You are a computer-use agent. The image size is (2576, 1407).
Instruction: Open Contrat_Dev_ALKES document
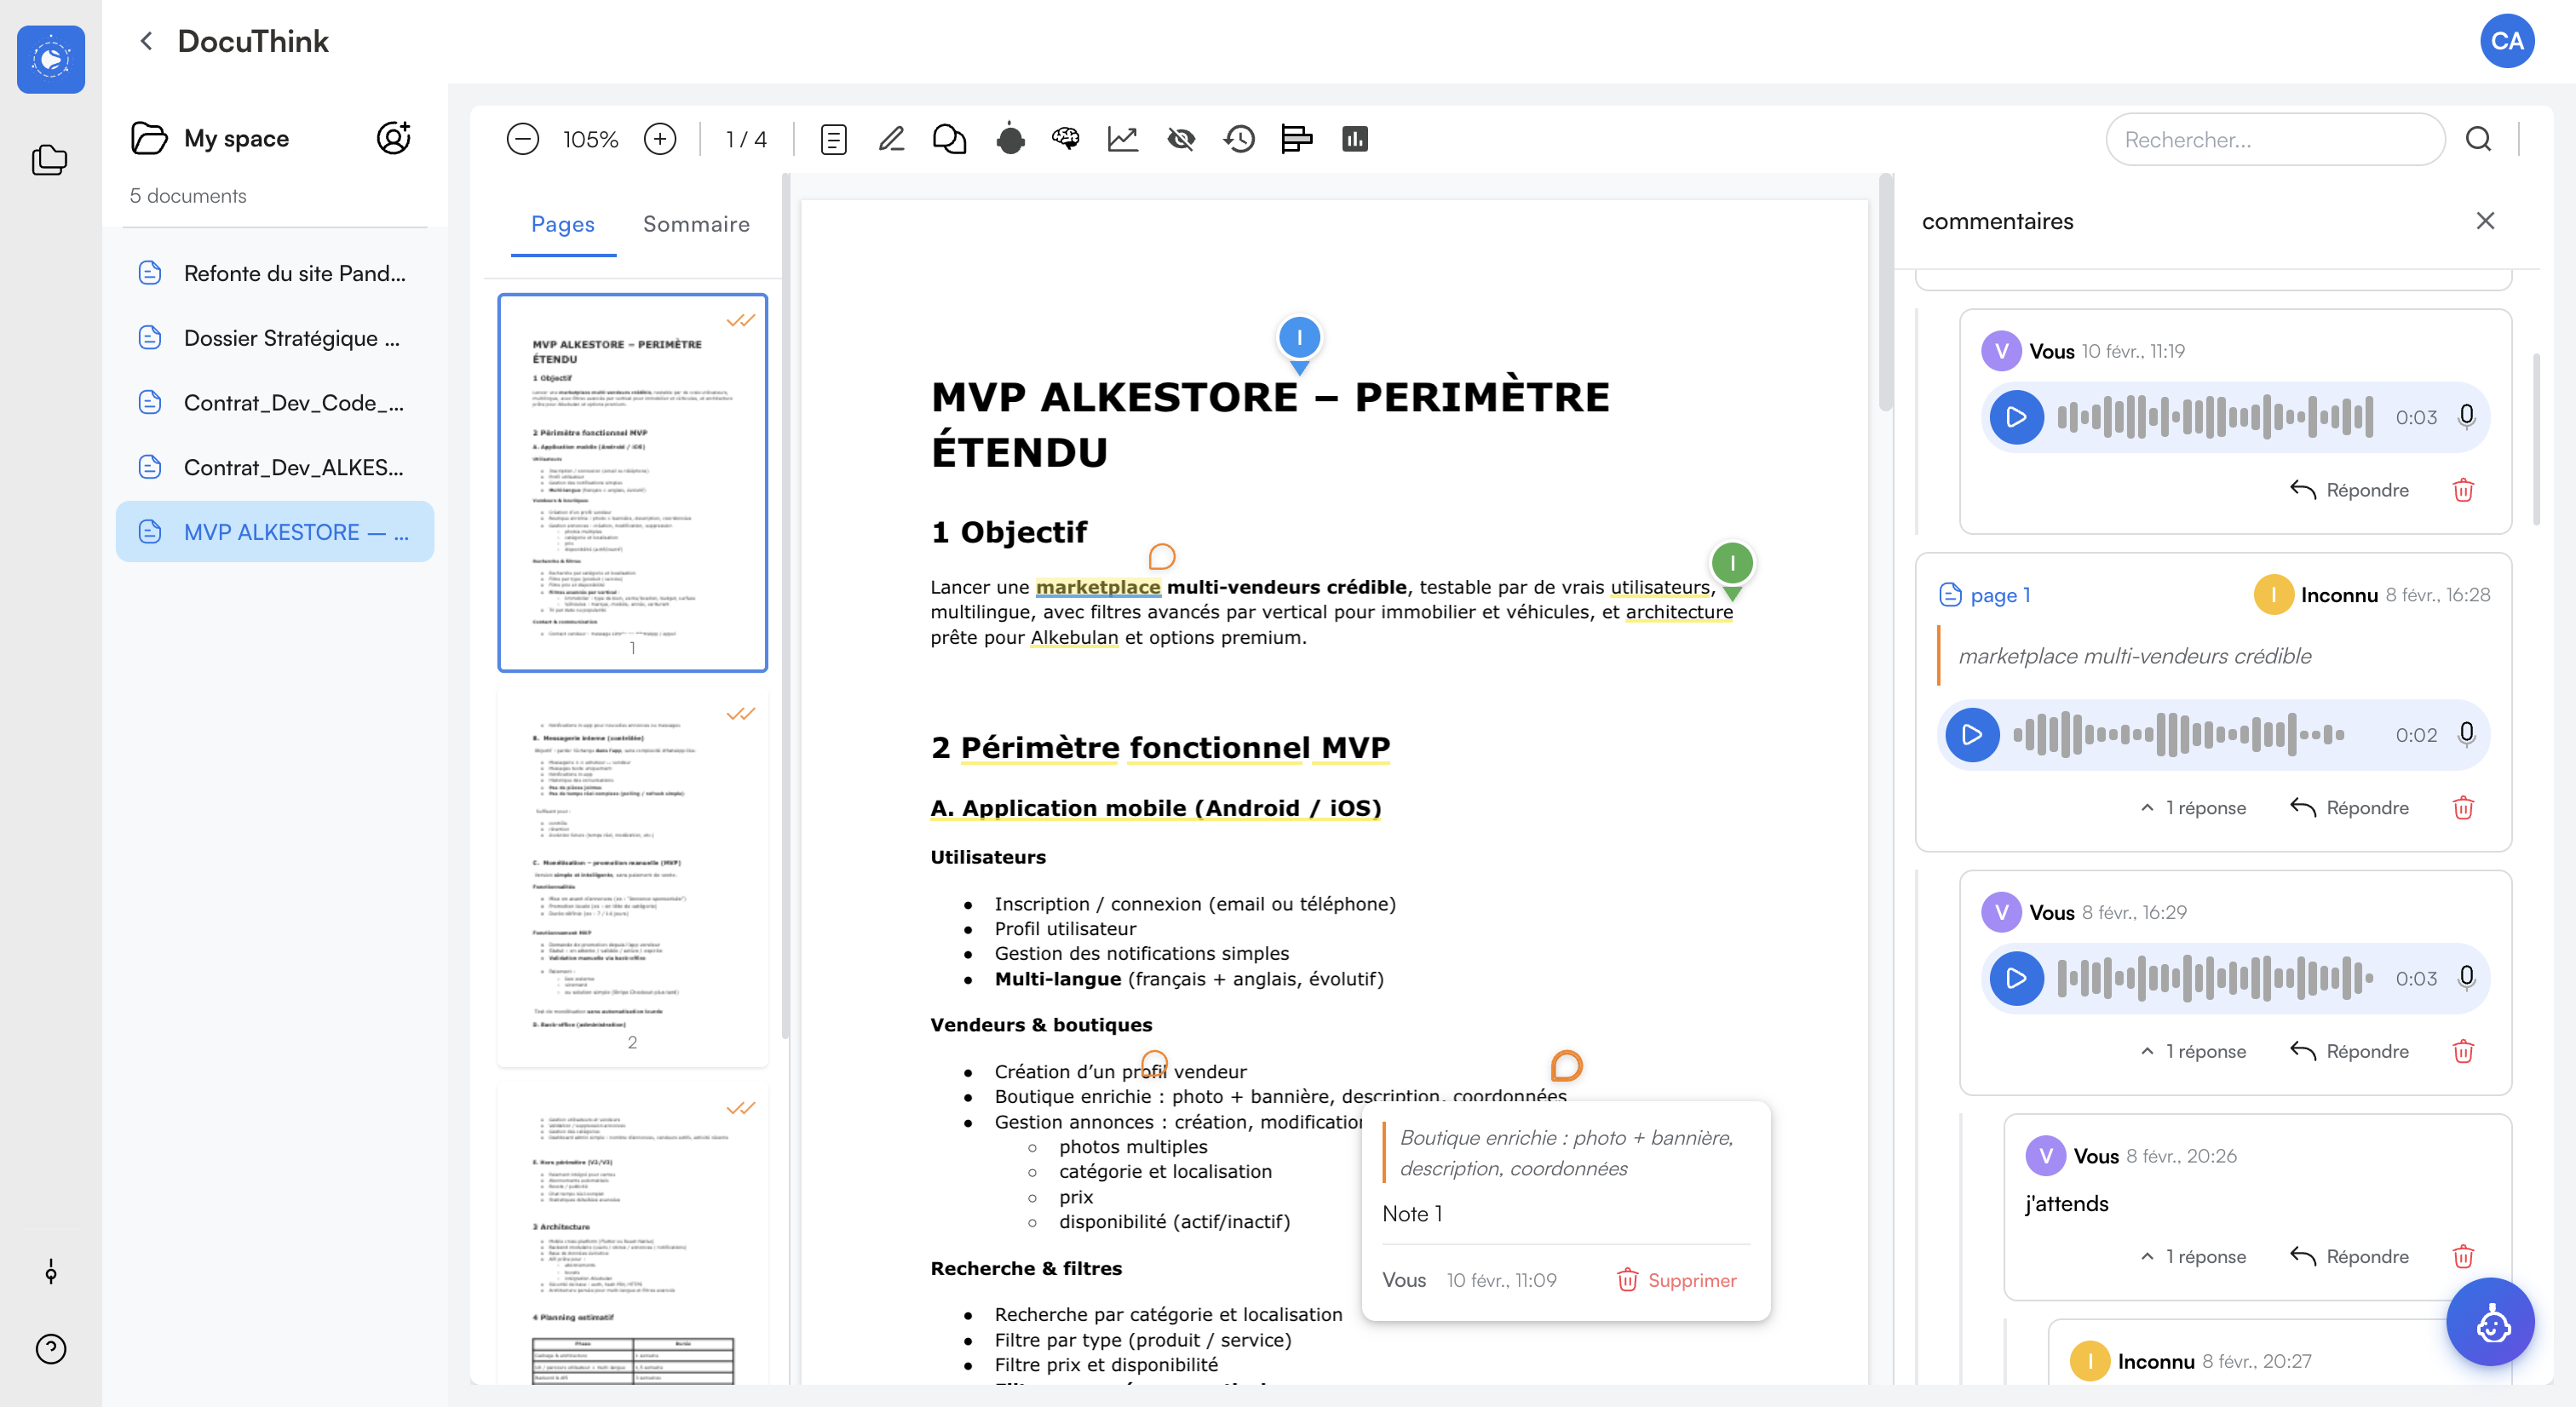pyautogui.click(x=275, y=467)
